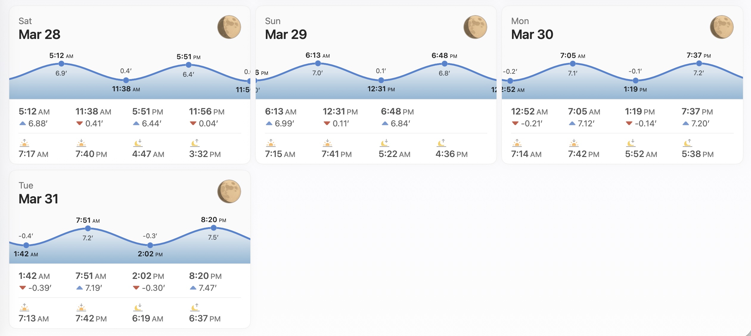Click the 12:52 AM tide entry for Monday

(x=529, y=117)
